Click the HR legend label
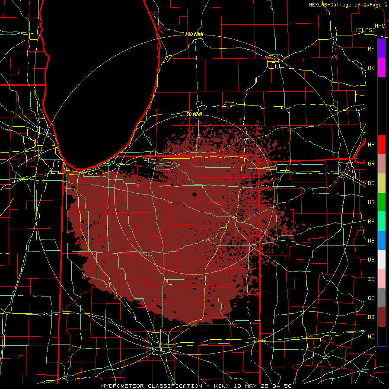The height and width of the screenshot is (389, 389). (371, 202)
